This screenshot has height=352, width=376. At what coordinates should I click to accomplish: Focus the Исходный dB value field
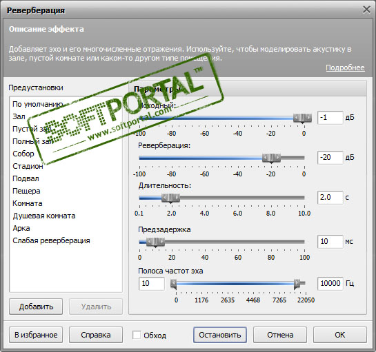(330, 118)
